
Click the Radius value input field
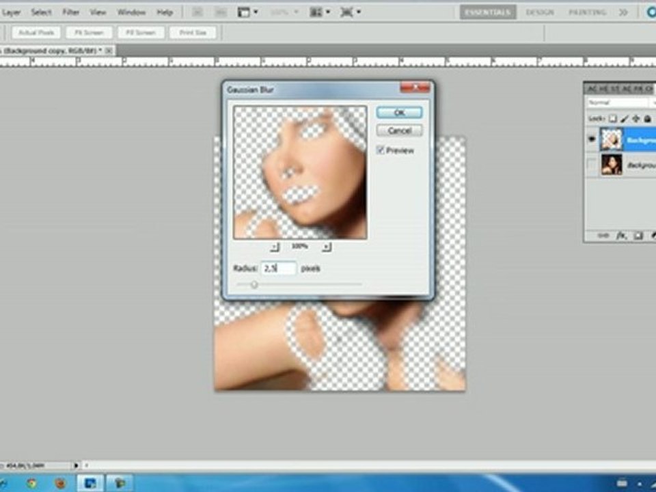(x=279, y=268)
